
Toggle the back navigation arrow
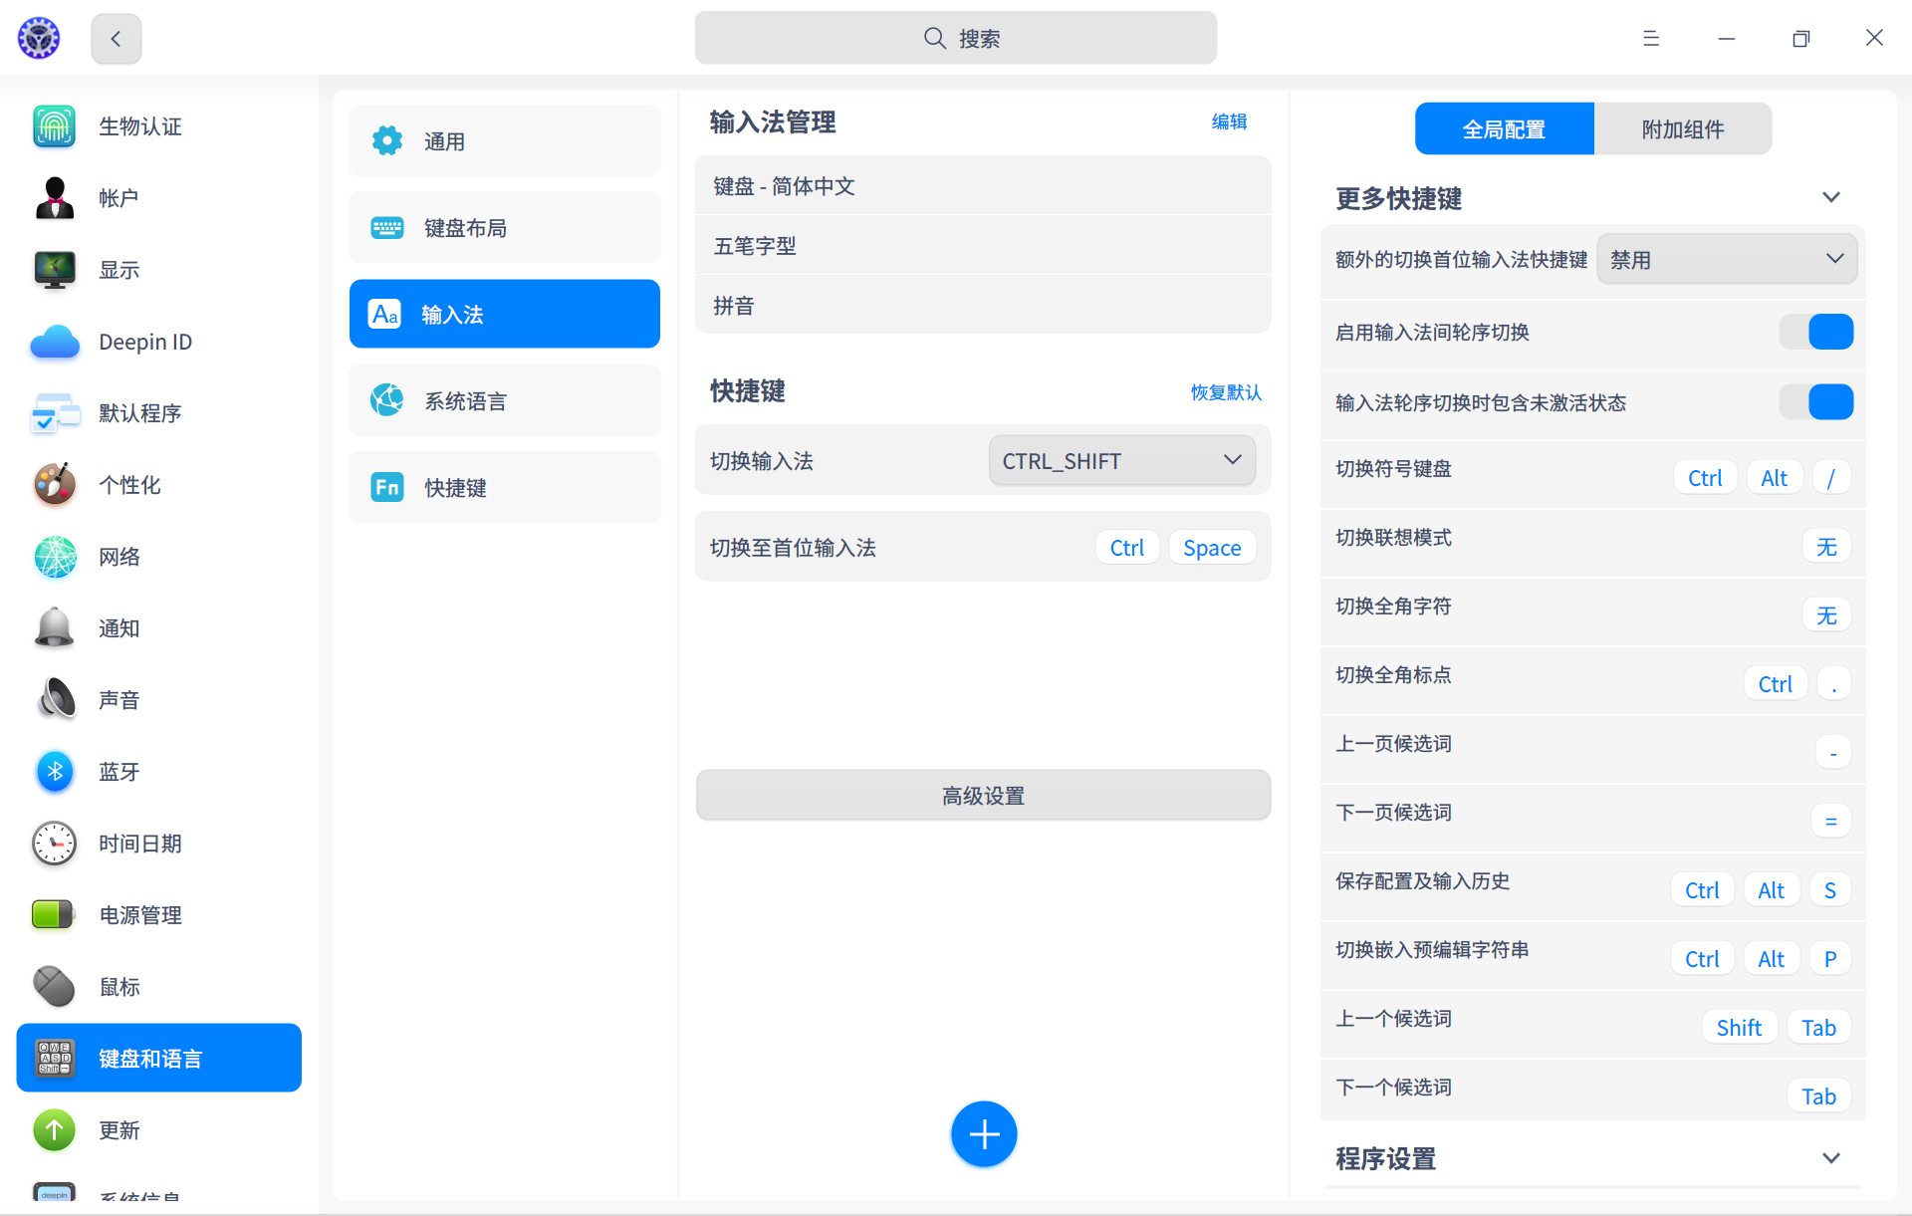point(116,38)
